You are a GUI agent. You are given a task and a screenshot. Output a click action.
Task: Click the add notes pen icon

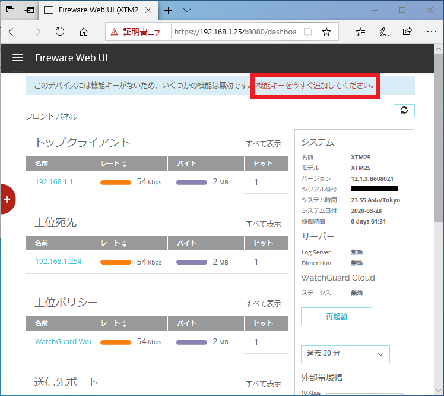point(384,32)
